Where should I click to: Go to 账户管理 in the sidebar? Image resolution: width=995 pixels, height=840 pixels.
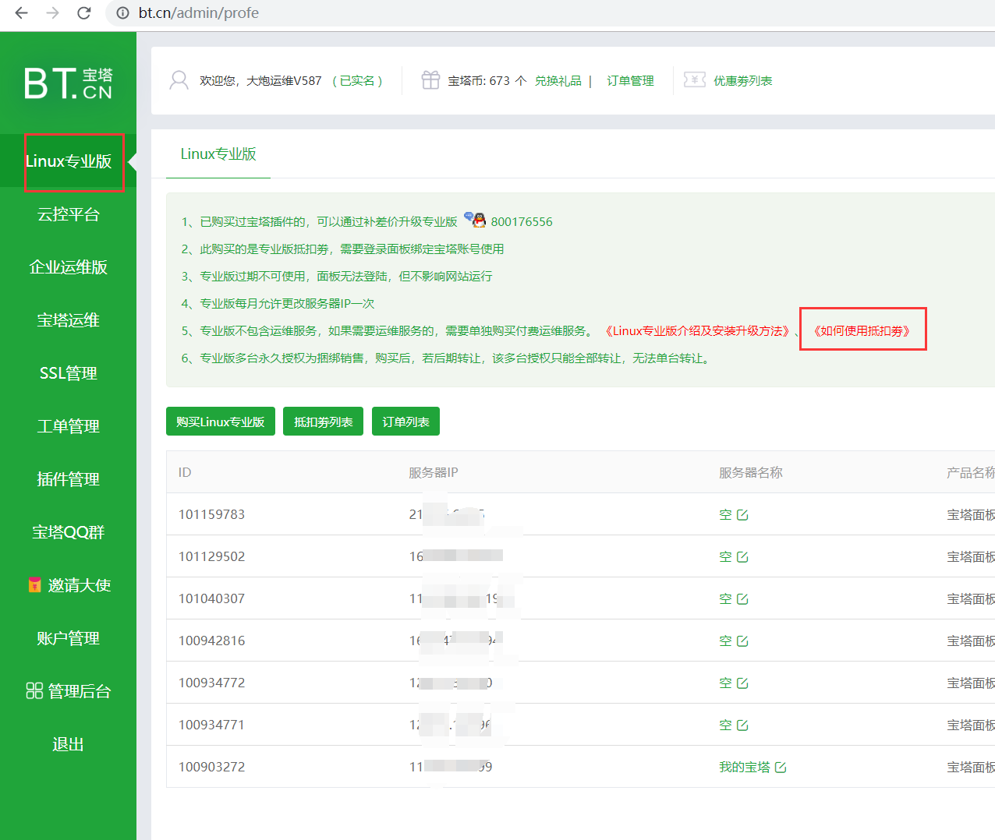[69, 638]
